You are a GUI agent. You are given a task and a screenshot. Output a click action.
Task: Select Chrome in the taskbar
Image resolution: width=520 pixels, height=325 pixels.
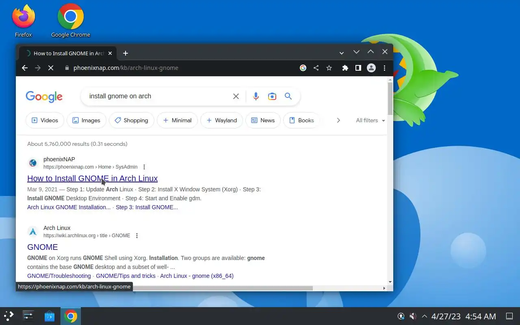[71, 316]
